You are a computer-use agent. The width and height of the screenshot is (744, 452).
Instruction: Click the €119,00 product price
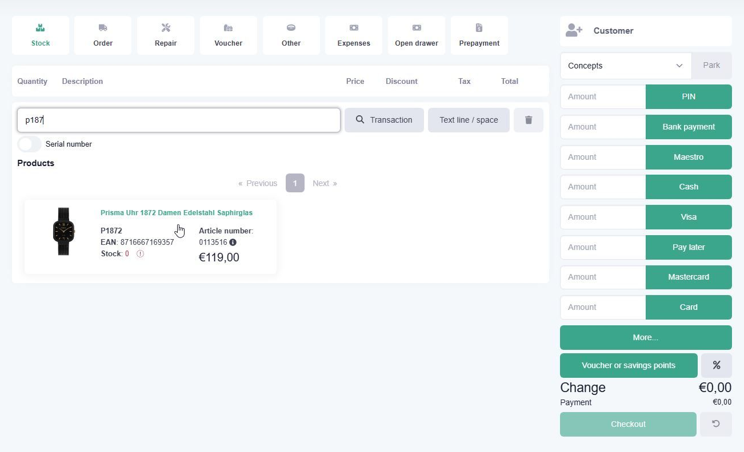pyautogui.click(x=219, y=257)
